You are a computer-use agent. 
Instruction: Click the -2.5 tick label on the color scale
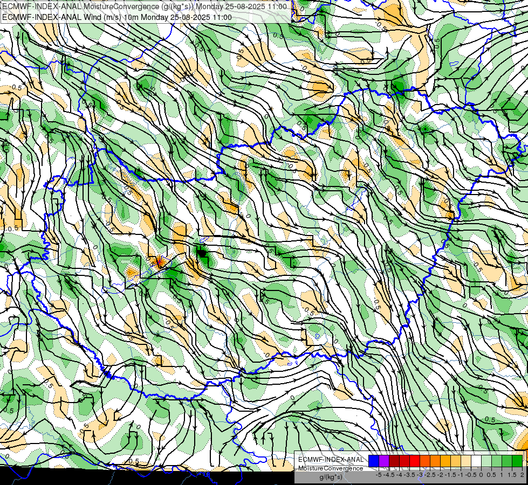tap(430, 475)
